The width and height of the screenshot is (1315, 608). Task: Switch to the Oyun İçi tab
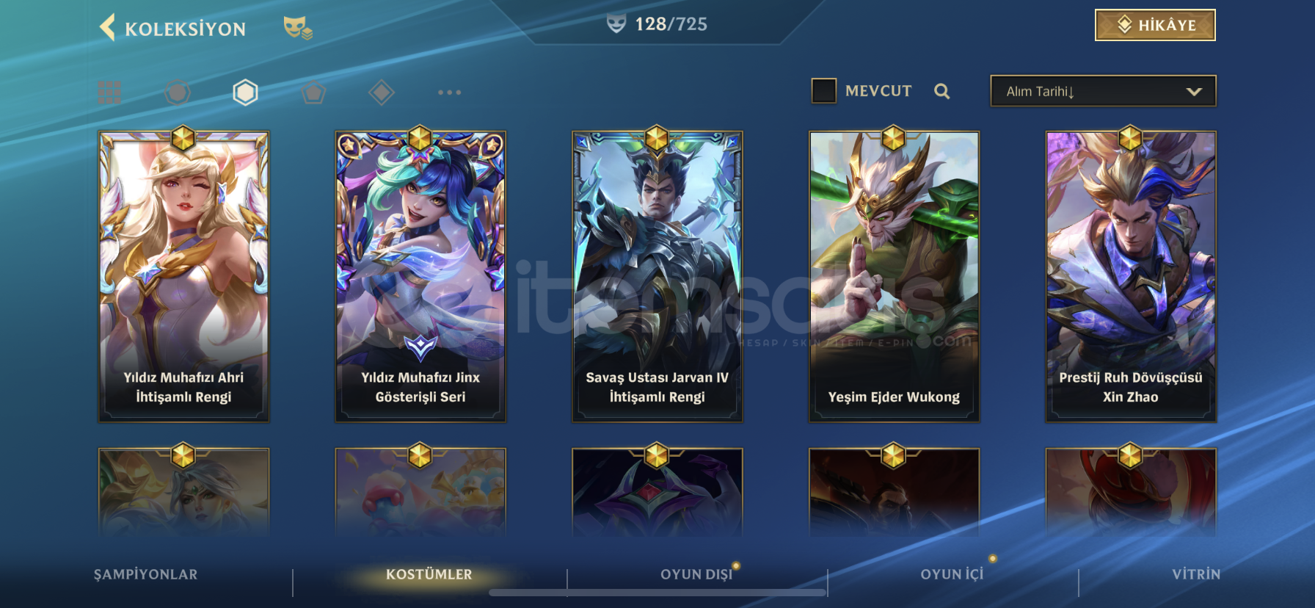click(952, 574)
